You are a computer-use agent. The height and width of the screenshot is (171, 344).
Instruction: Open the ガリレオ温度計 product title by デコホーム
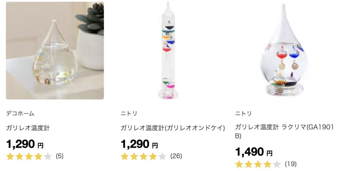click(28, 128)
